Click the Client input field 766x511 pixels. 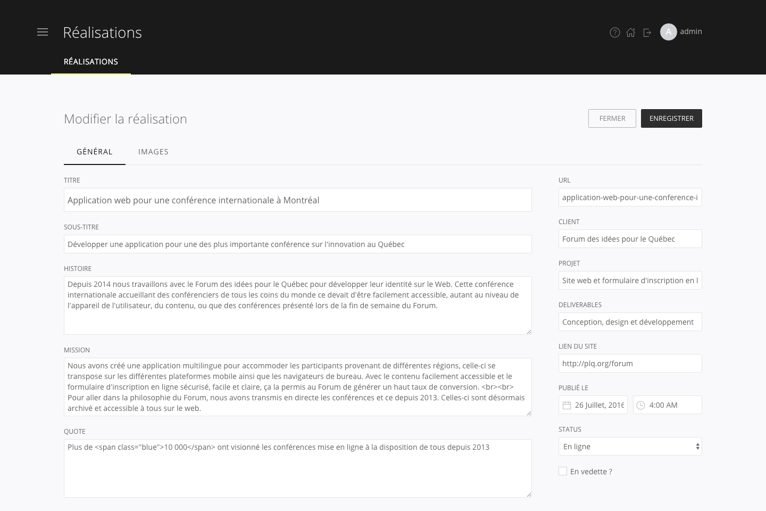point(630,239)
